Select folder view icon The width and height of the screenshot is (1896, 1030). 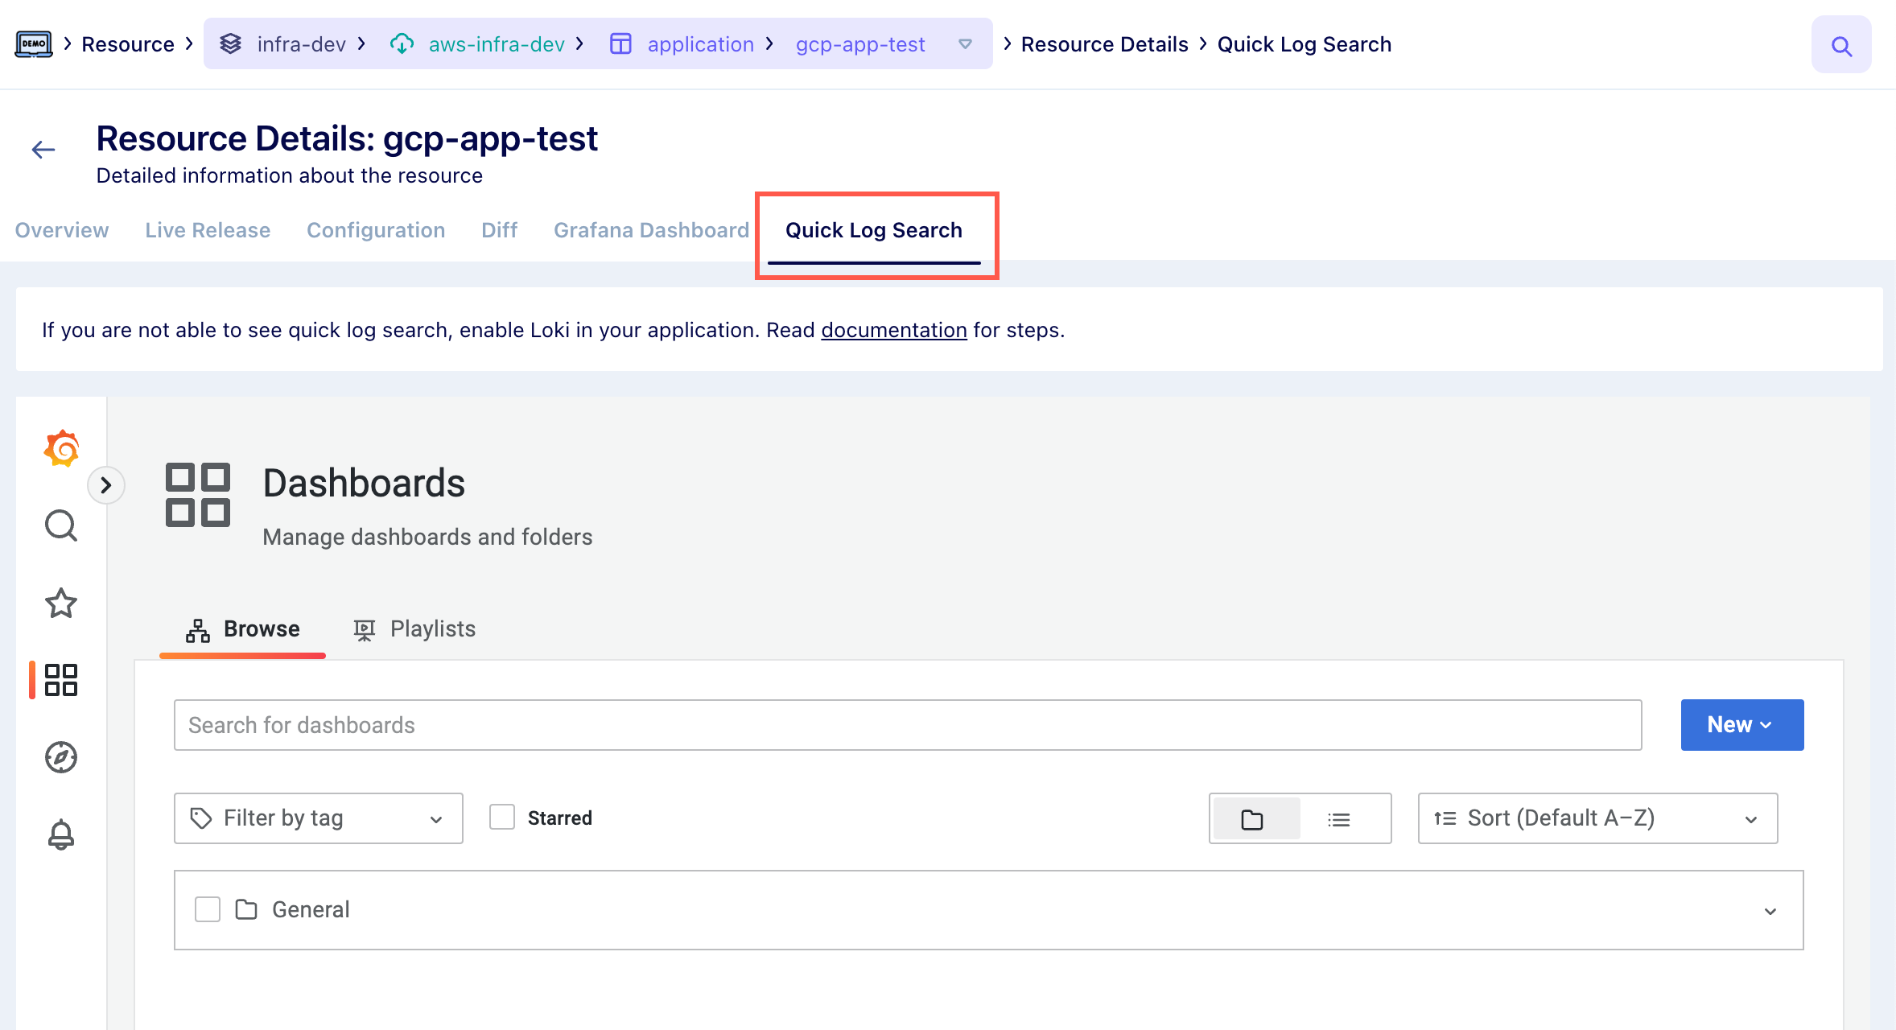tap(1252, 819)
